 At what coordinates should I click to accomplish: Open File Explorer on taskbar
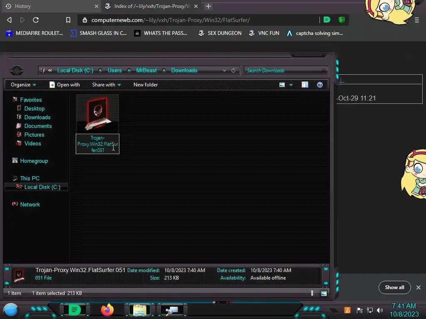coord(140,310)
